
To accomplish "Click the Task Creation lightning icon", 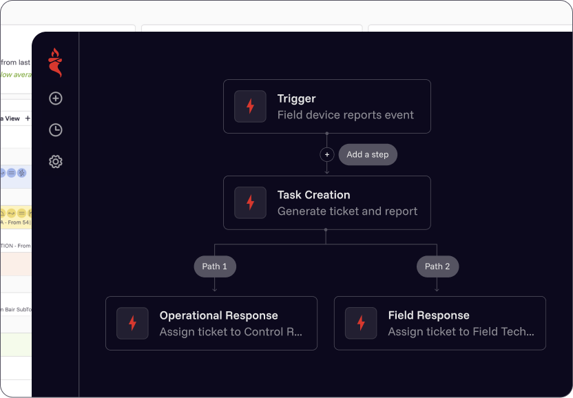I will point(250,202).
